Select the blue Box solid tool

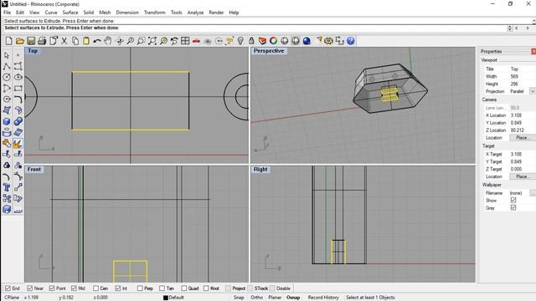7,121
